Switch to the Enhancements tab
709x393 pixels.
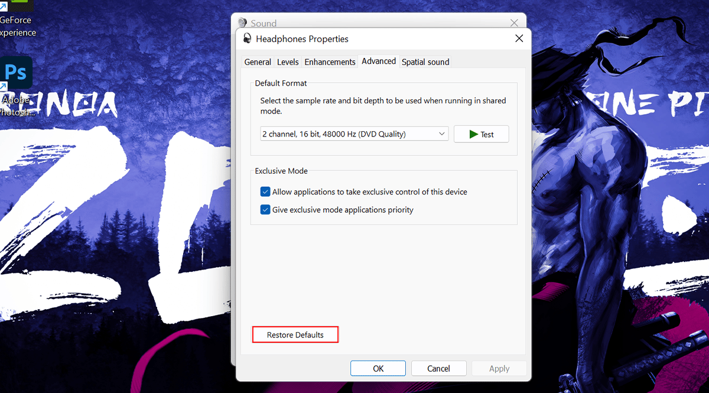pyautogui.click(x=330, y=61)
